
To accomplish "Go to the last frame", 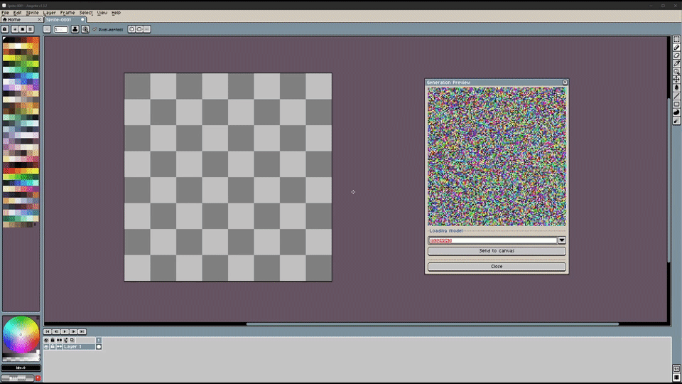I will tap(82, 332).
